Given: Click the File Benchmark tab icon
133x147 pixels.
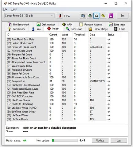Looking at the screenshot, I should point(9,24).
